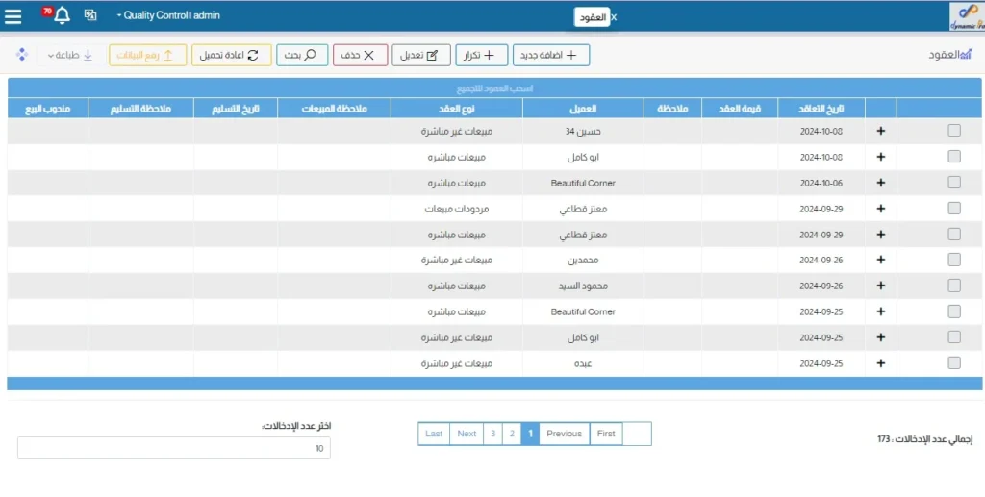Click اعادة تحميل reload button

[232, 55]
